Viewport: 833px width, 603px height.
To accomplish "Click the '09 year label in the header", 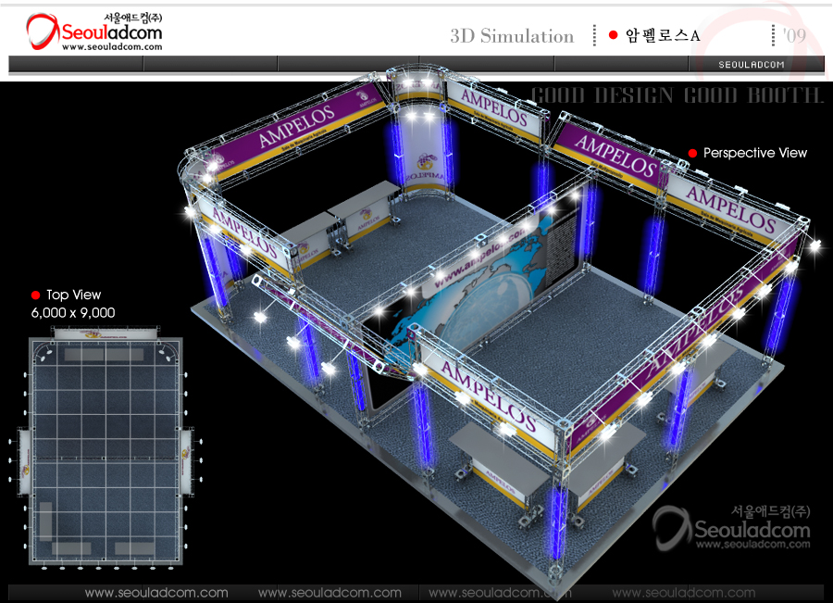I will [793, 36].
